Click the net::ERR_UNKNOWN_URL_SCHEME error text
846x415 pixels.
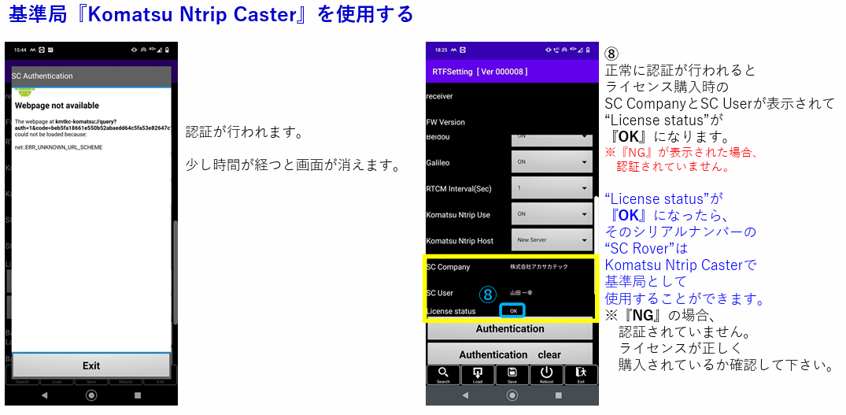pyautogui.click(x=59, y=147)
